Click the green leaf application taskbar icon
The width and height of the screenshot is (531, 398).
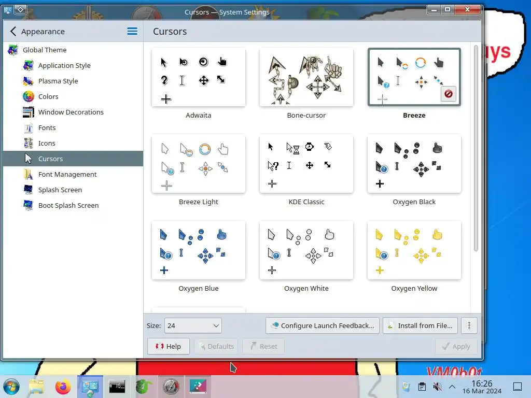pyautogui.click(x=144, y=387)
